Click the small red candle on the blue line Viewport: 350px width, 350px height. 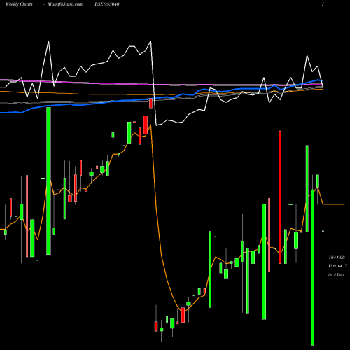(150, 104)
